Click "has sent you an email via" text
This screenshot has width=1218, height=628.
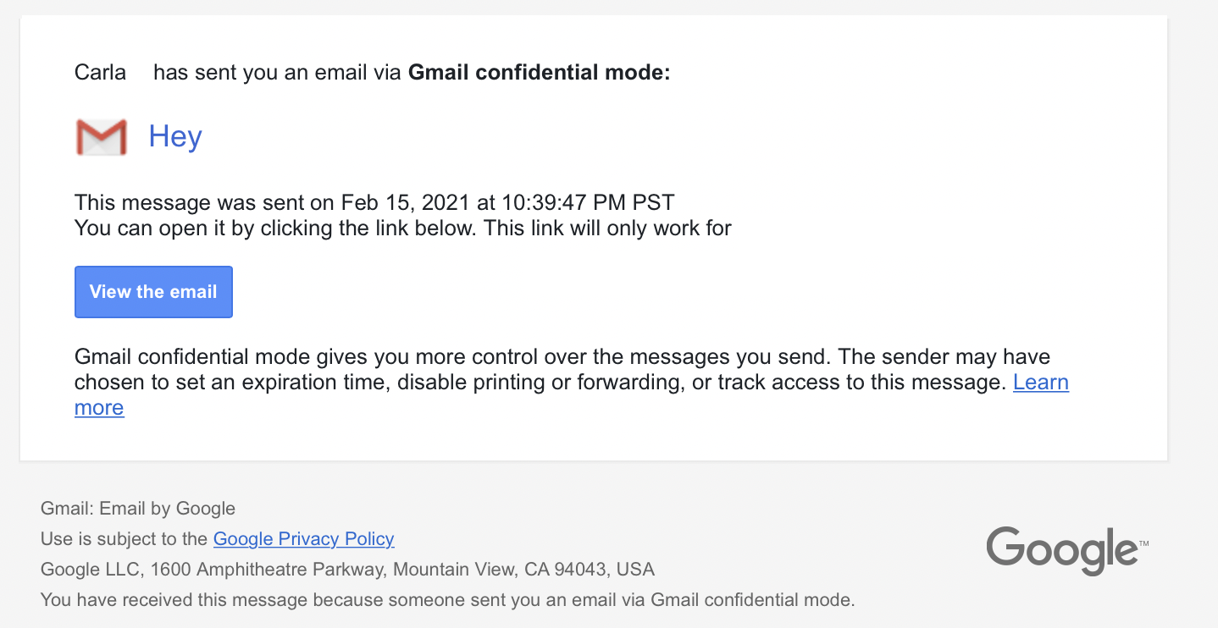[277, 73]
